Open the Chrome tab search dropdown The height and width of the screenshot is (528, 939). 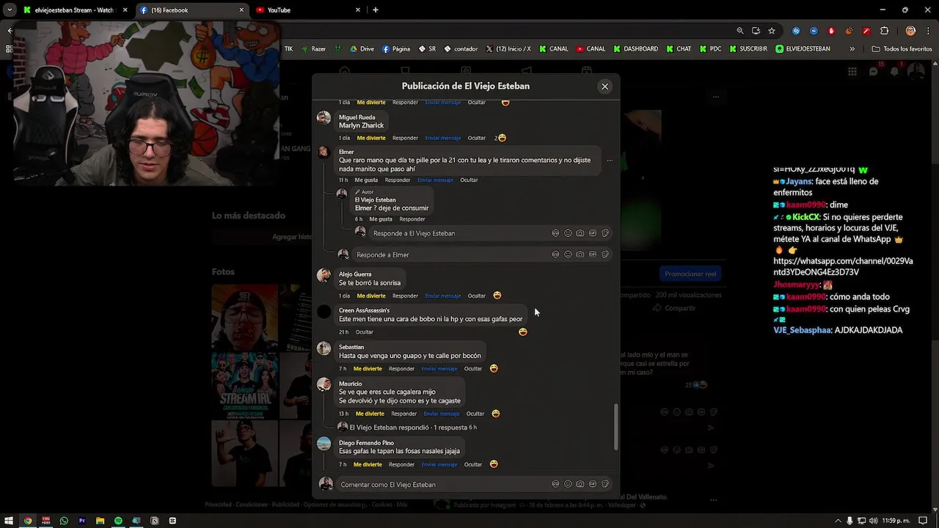click(x=9, y=10)
